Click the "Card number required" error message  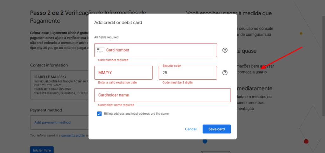(x=113, y=60)
